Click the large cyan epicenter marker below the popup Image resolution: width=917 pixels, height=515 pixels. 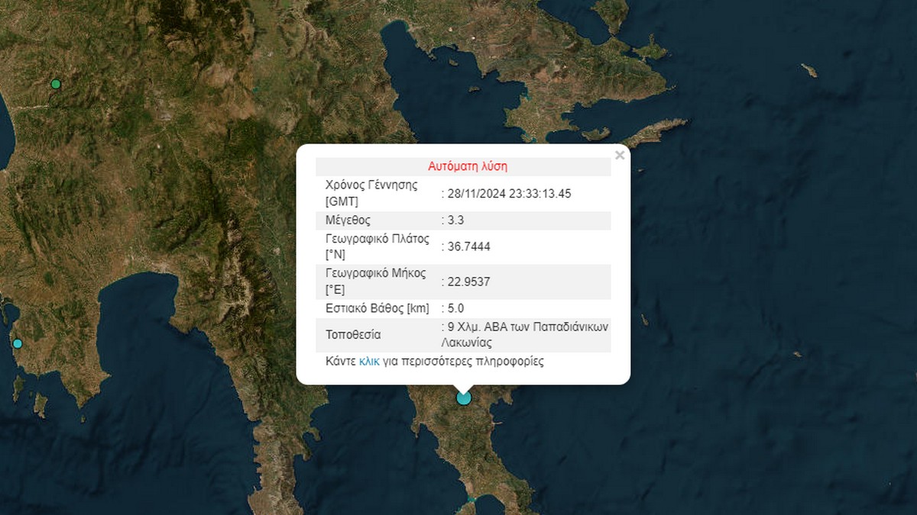pyautogui.click(x=463, y=398)
